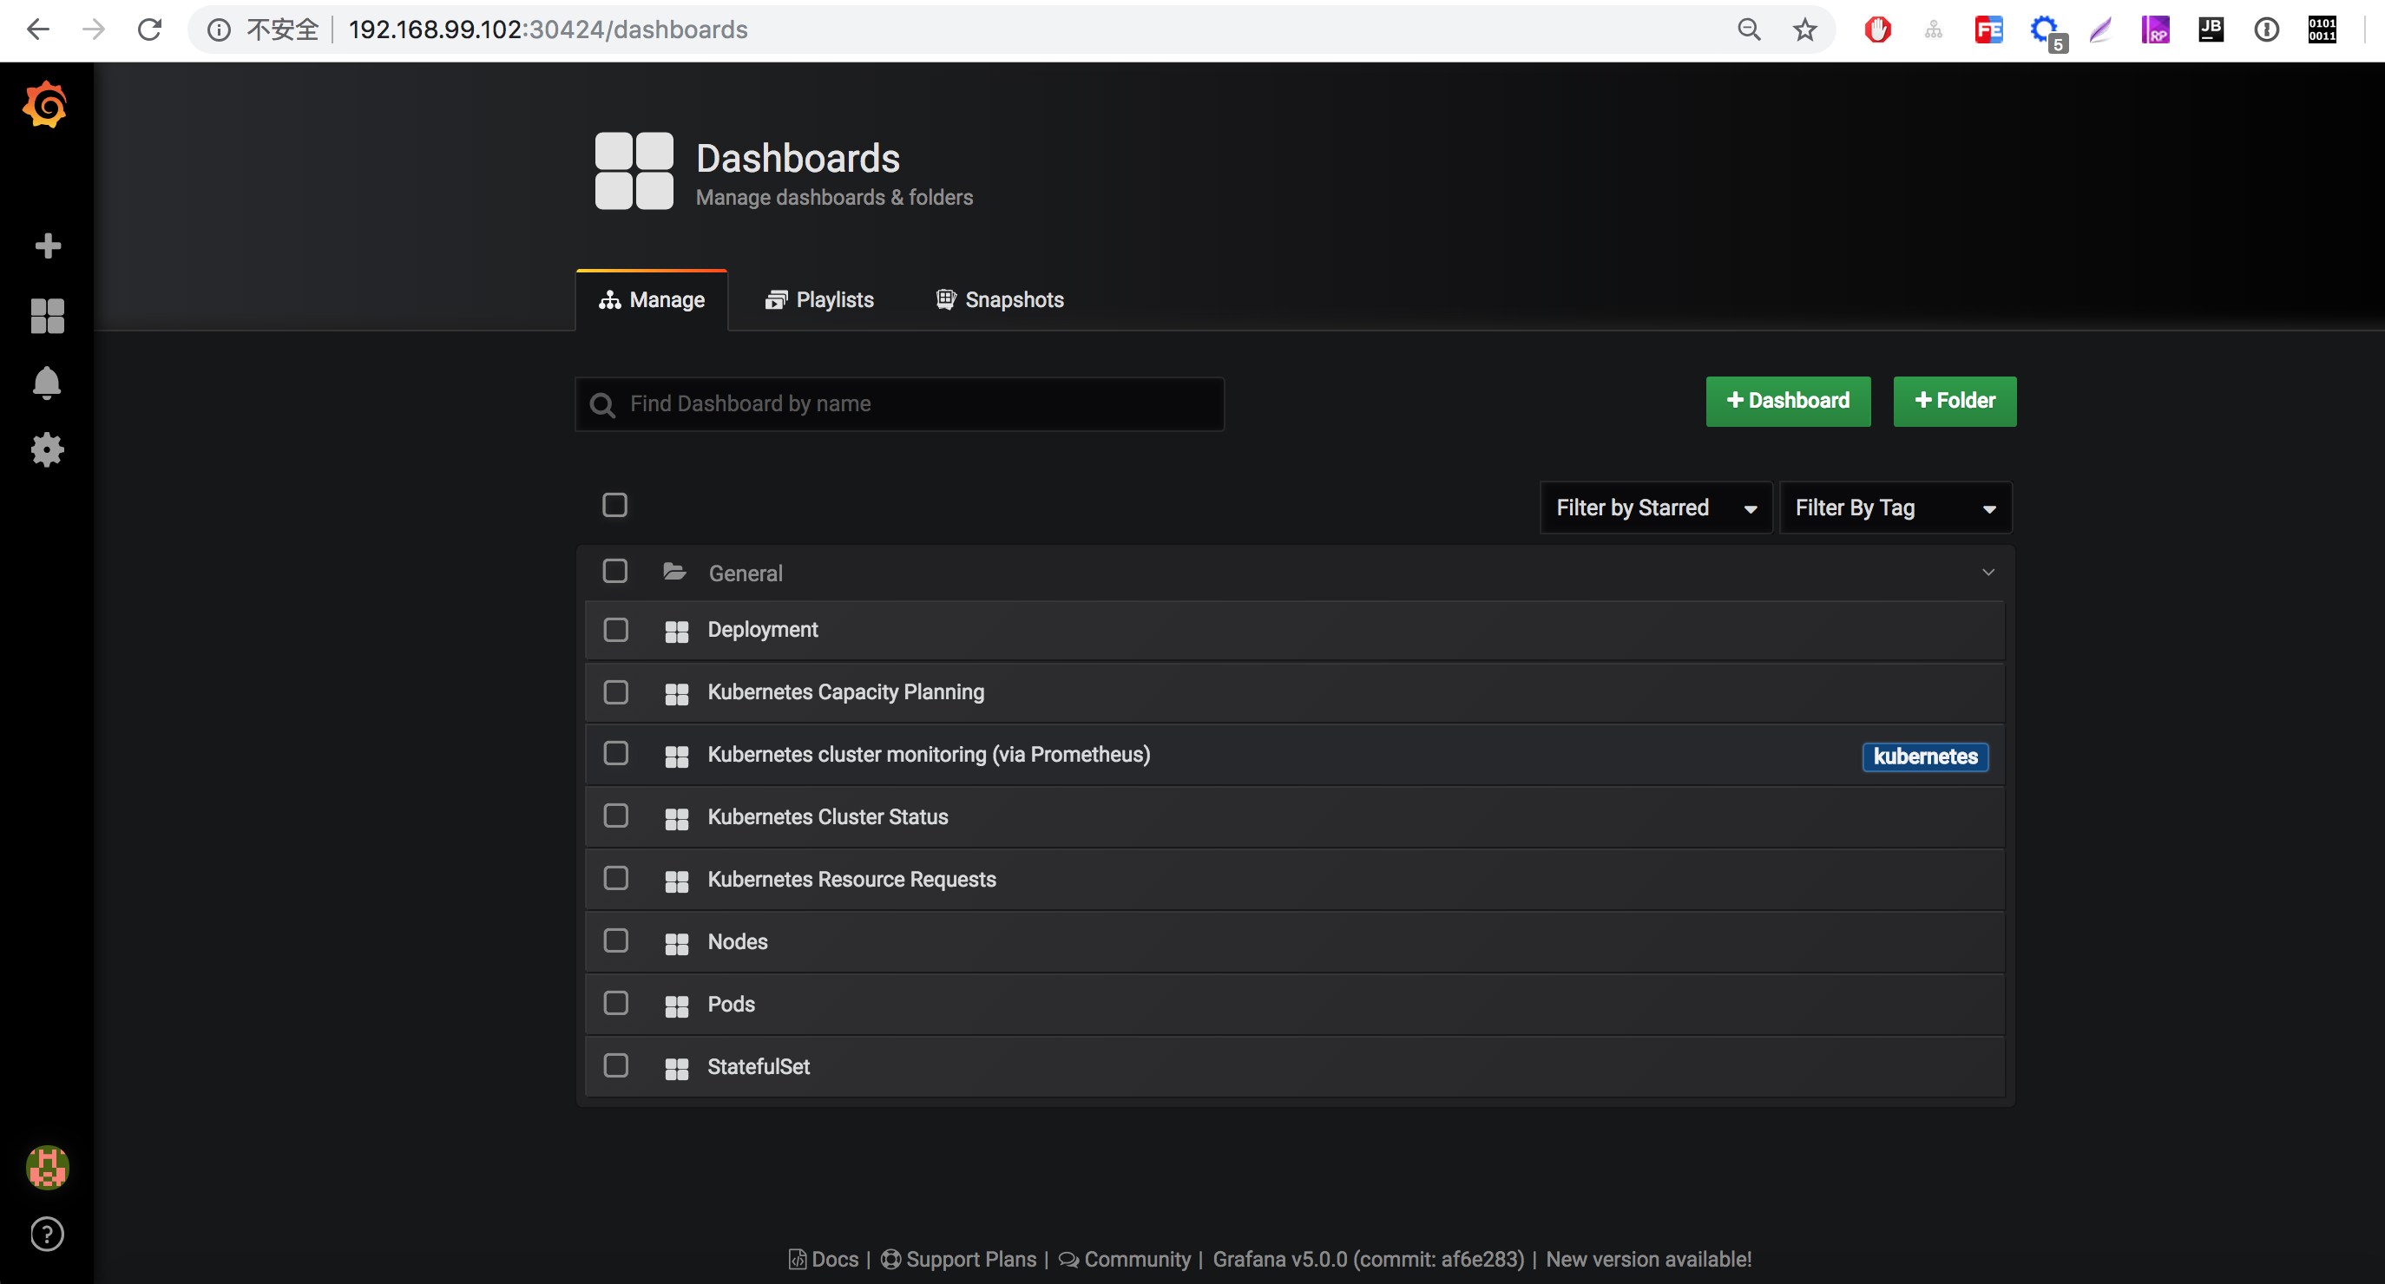Click the Grafana logo in sidebar
2385x1284 pixels.
pos(45,106)
